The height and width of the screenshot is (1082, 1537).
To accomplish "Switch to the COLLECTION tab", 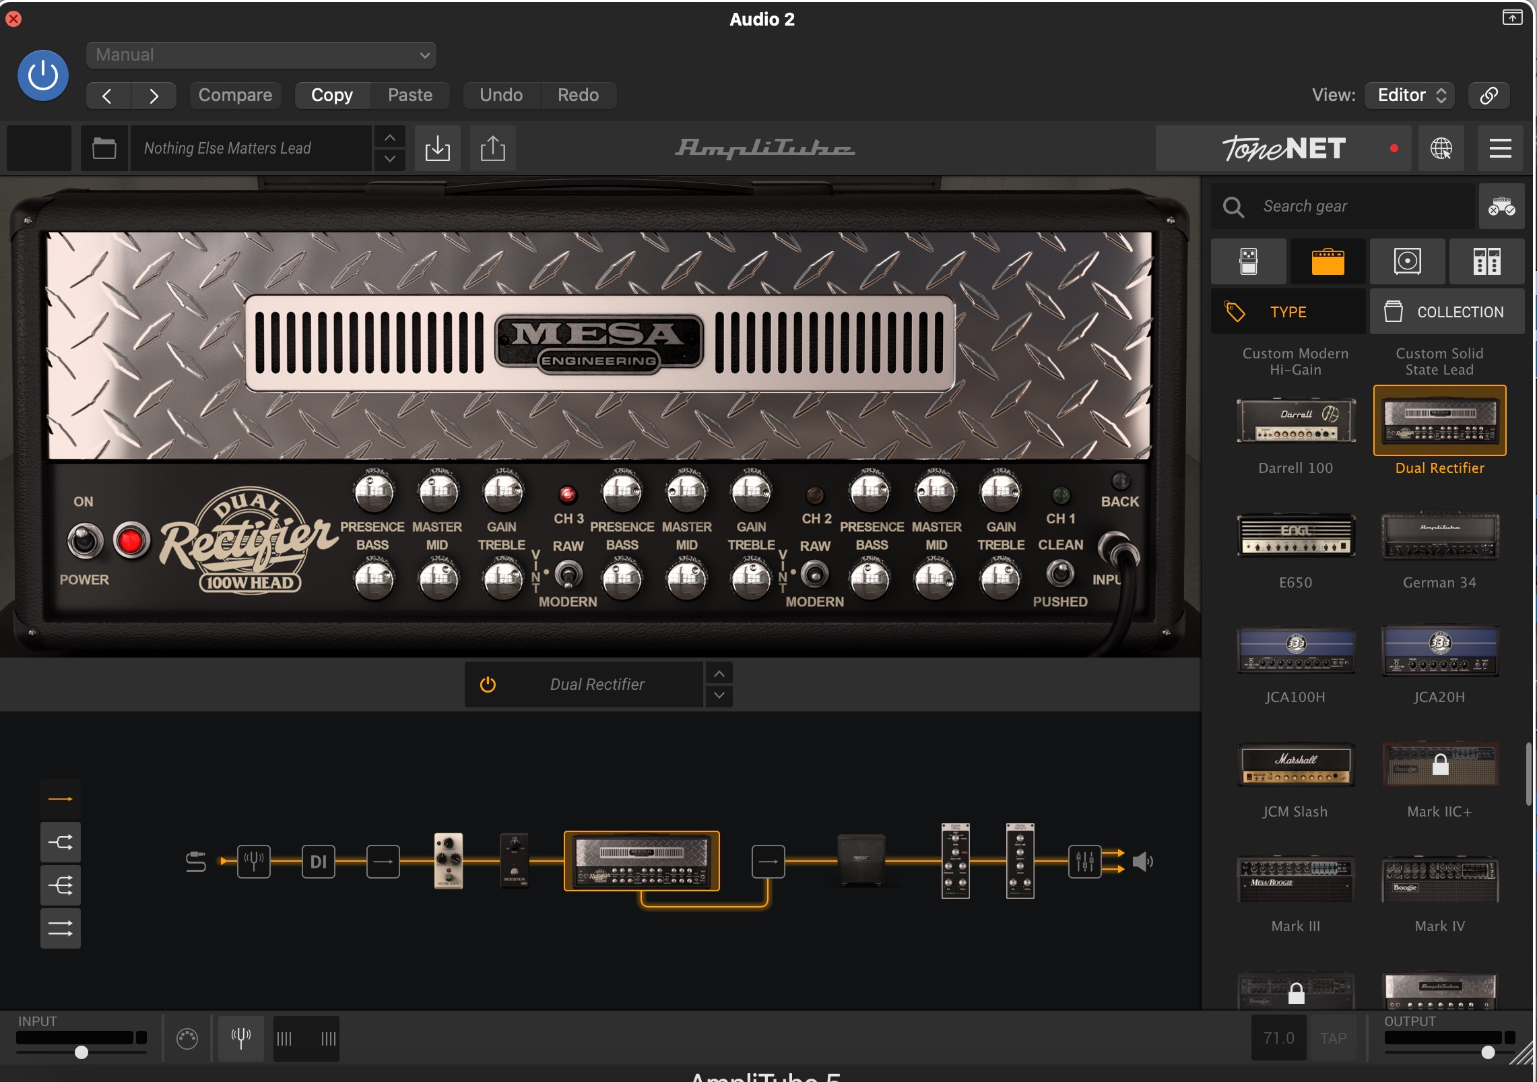I will (x=1447, y=312).
